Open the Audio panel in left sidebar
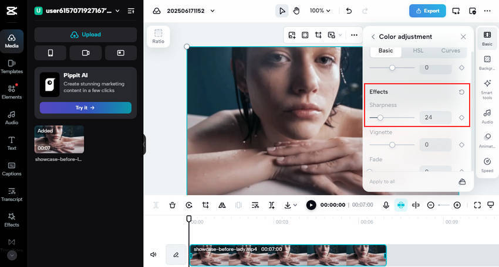The image size is (499, 267). pyautogui.click(x=12, y=118)
